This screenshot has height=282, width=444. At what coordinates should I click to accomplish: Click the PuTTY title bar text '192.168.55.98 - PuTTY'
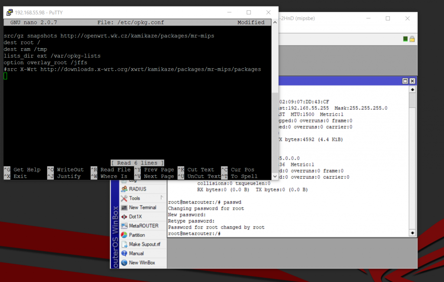pyautogui.click(x=39, y=13)
